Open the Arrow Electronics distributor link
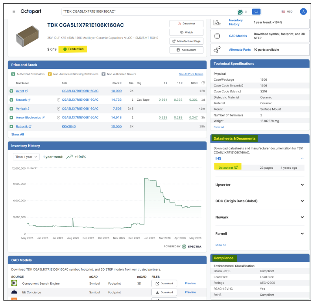The width and height of the screenshot is (314, 304). pos(30,118)
